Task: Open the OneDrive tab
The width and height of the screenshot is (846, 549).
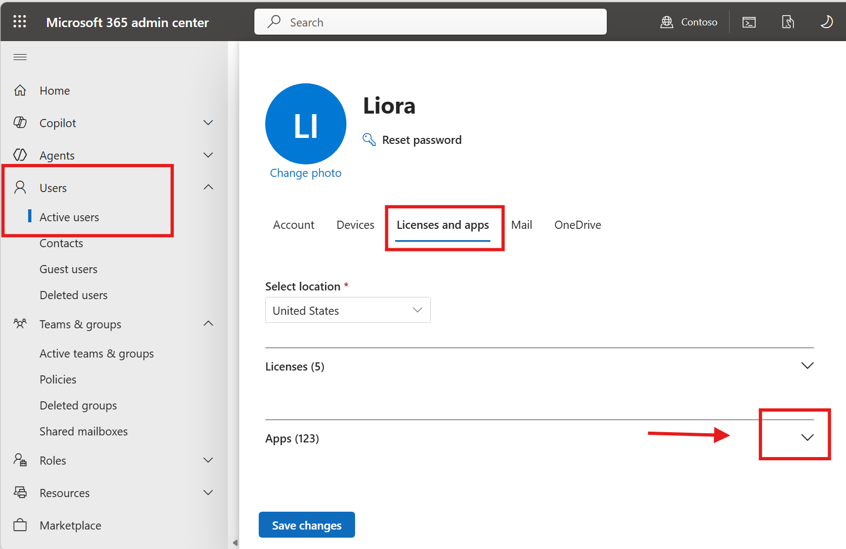Action: (578, 225)
